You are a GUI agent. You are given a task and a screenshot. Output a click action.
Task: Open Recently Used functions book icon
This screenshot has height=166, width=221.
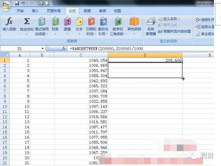pyautogui.click(x=42, y=21)
